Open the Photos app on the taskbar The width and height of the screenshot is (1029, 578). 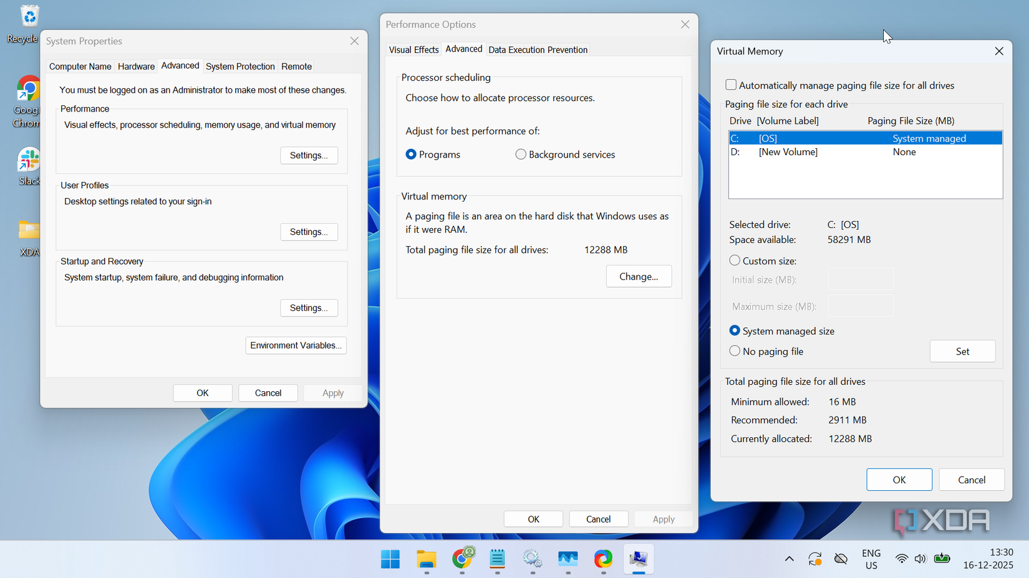pos(568,559)
